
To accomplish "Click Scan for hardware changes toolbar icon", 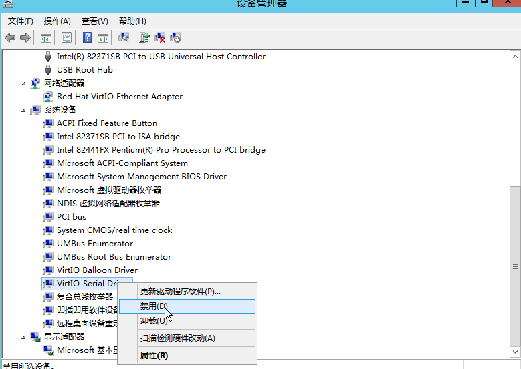I will 124,38.
